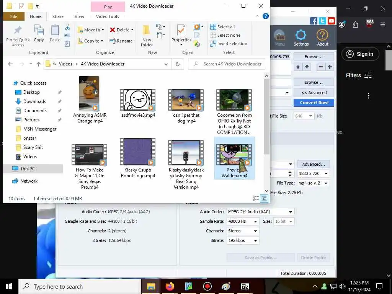Open the 1280 x 720 resolution dropdown
Screen dimensions: 392x294
(326, 173)
